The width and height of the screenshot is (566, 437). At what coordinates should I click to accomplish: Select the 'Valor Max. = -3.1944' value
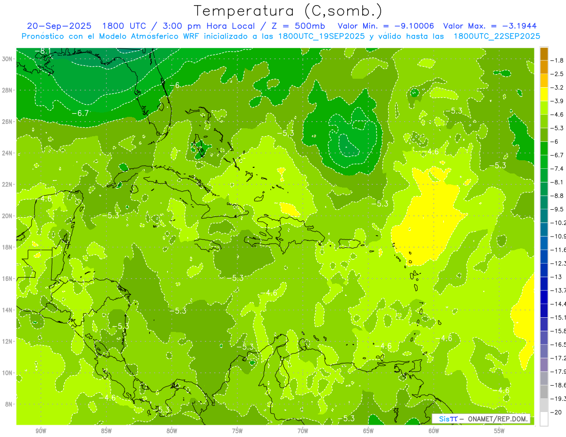coord(490,26)
